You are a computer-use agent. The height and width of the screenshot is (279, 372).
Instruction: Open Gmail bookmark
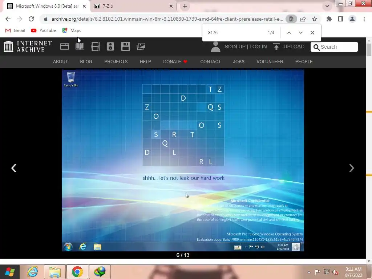click(15, 31)
